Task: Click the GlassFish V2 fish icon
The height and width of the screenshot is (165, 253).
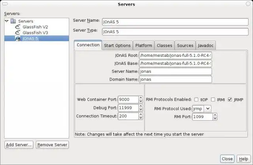Action: tap(17, 27)
